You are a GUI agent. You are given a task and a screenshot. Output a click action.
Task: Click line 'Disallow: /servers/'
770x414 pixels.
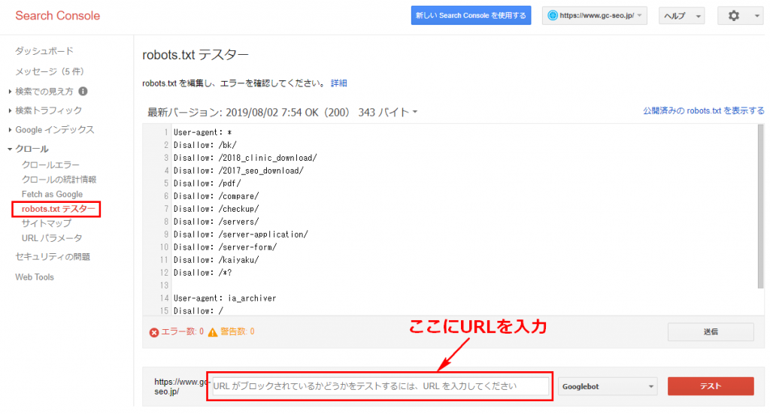pyautogui.click(x=216, y=222)
